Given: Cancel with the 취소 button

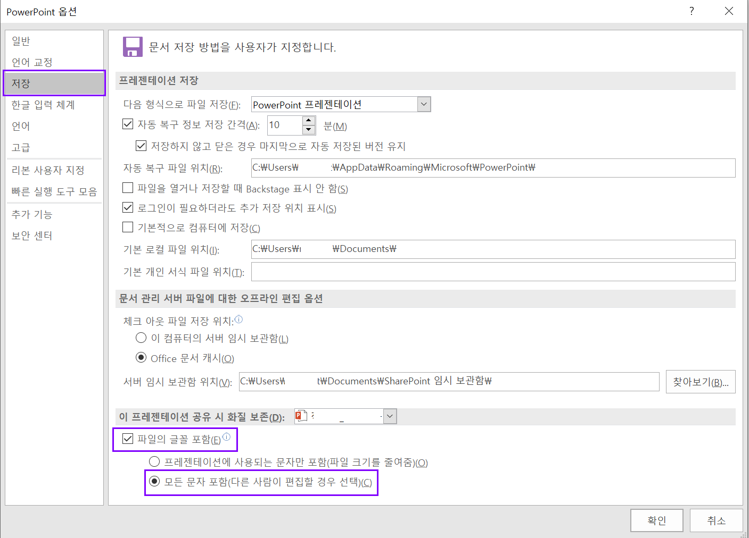Looking at the screenshot, I should (716, 520).
